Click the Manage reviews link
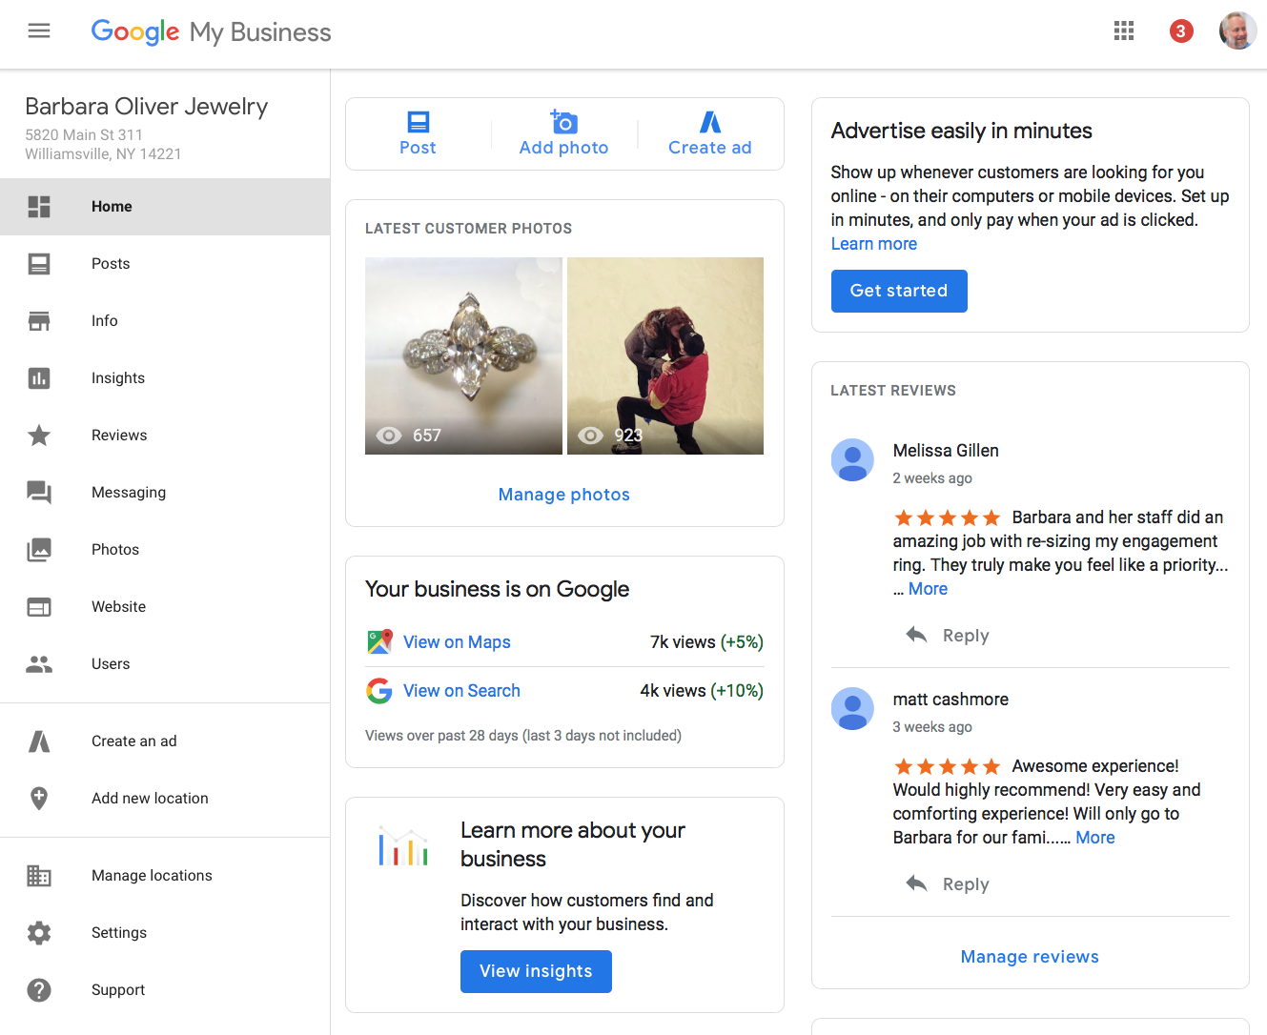This screenshot has height=1035, width=1267. [x=1030, y=957]
